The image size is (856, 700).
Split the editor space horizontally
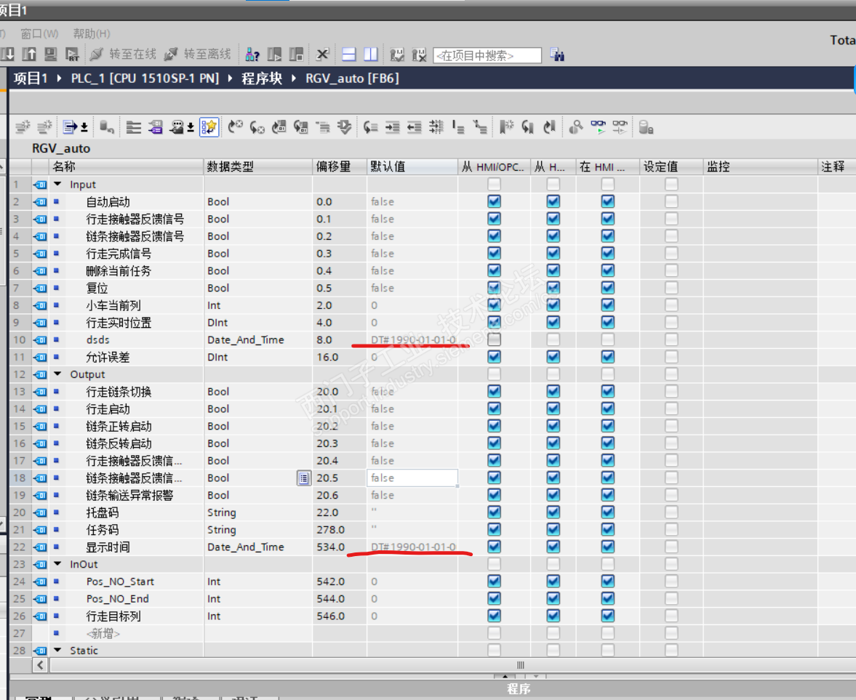[349, 54]
